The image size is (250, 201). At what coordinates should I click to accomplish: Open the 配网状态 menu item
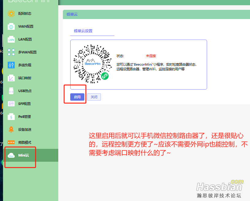[x=31, y=14]
